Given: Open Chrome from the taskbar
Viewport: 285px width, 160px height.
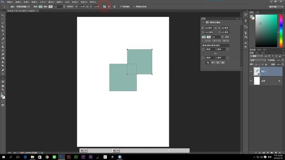Looking at the screenshot, I should [x=47, y=157].
